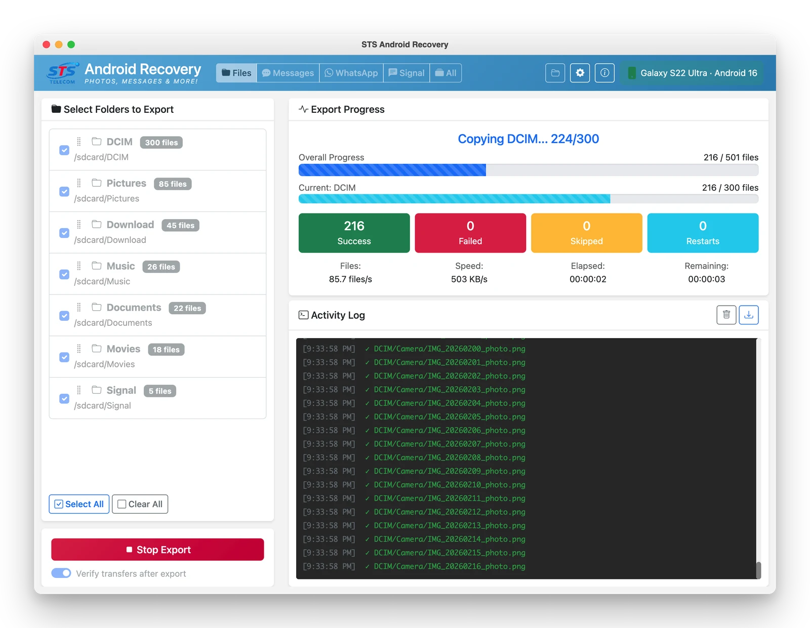
Task: Click the Current DCIM progress bar
Action: pos(529,199)
